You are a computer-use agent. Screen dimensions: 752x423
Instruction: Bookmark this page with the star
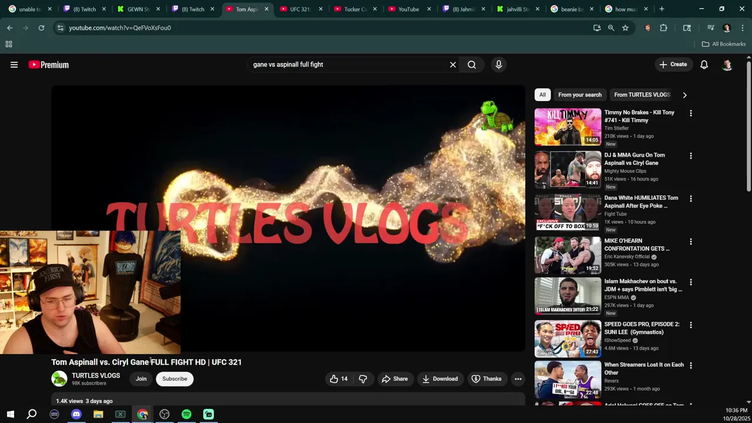pyautogui.click(x=625, y=28)
